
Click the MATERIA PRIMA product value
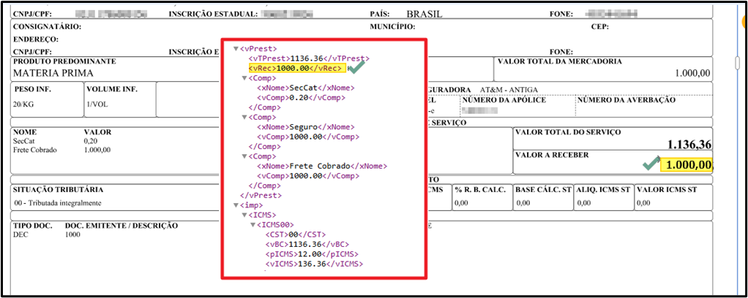click(x=53, y=73)
